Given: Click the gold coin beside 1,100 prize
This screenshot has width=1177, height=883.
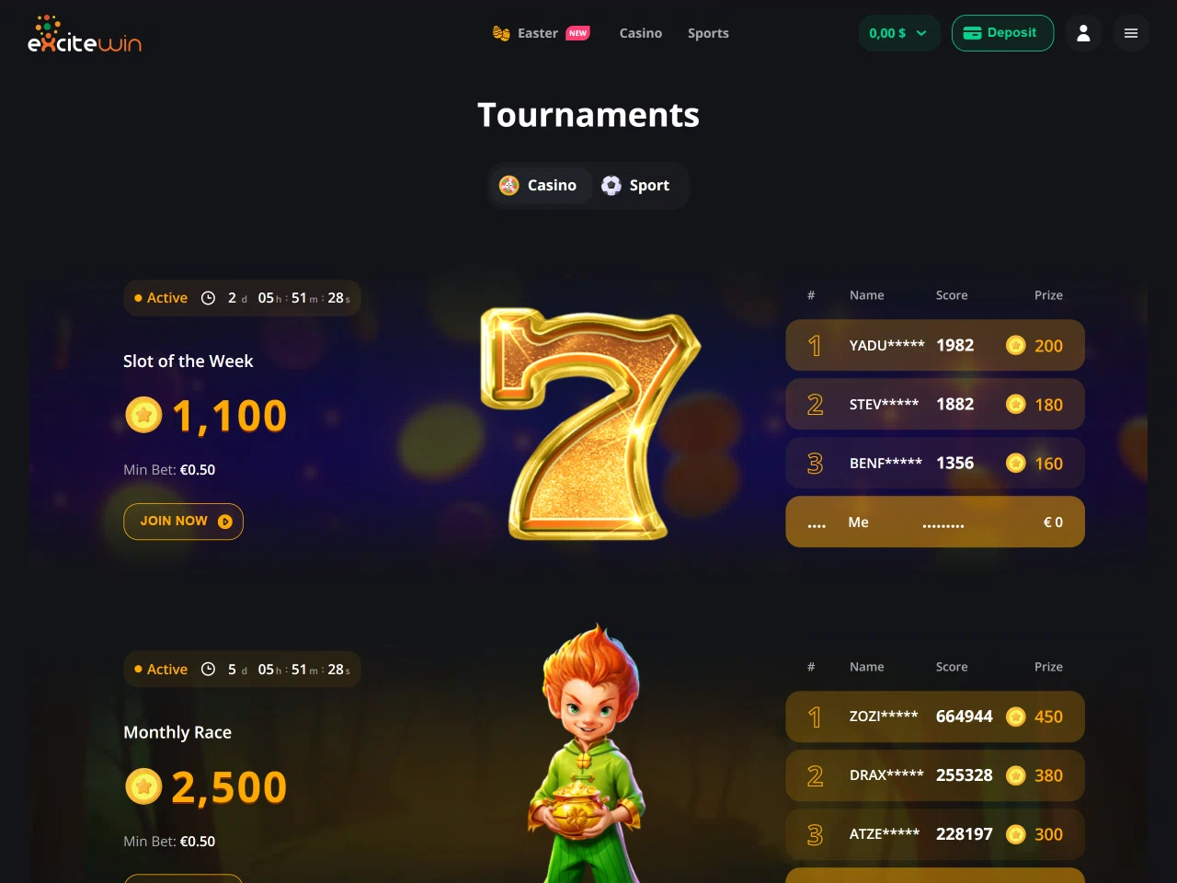Looking at the screenshot, I should coord(143,415).
